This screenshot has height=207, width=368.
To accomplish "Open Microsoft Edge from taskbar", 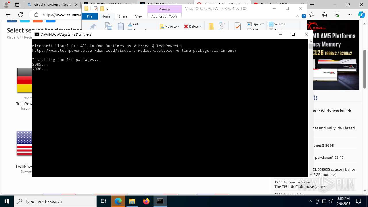I will pyautogui.click(x=118, y=201).
